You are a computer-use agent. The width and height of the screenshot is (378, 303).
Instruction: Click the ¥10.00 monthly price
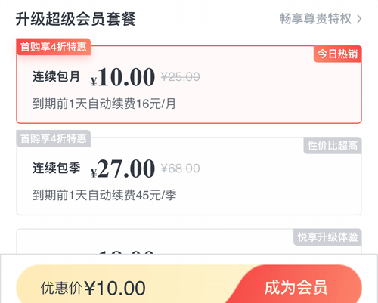tap(122, 77)
